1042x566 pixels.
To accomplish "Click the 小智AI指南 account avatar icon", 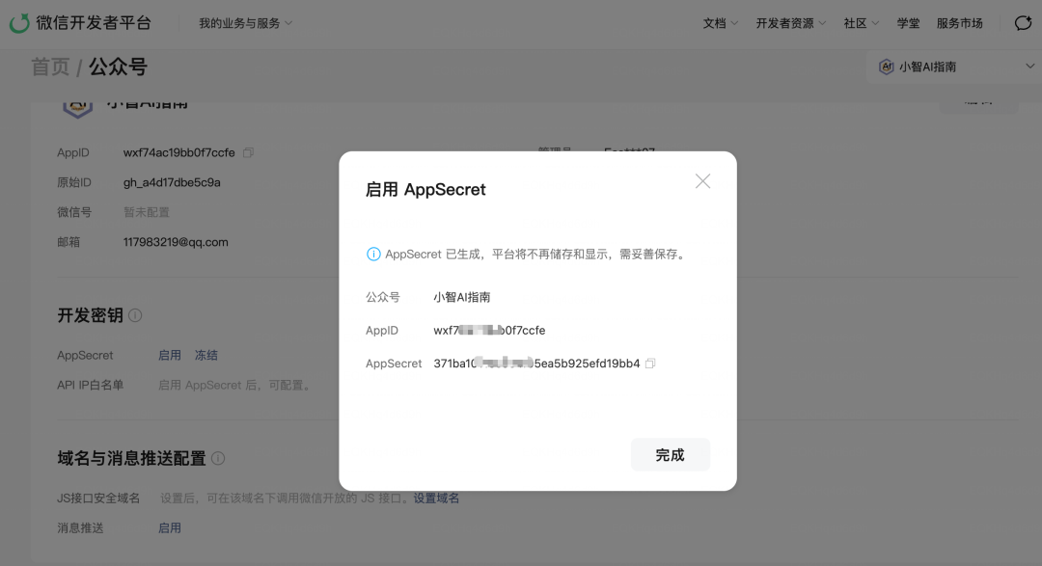I will [886, 67].
